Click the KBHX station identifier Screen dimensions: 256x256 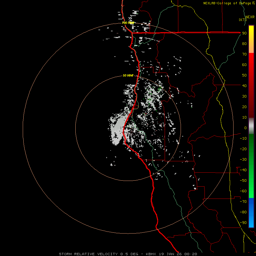pyautogui.click(x=151, y=254)
